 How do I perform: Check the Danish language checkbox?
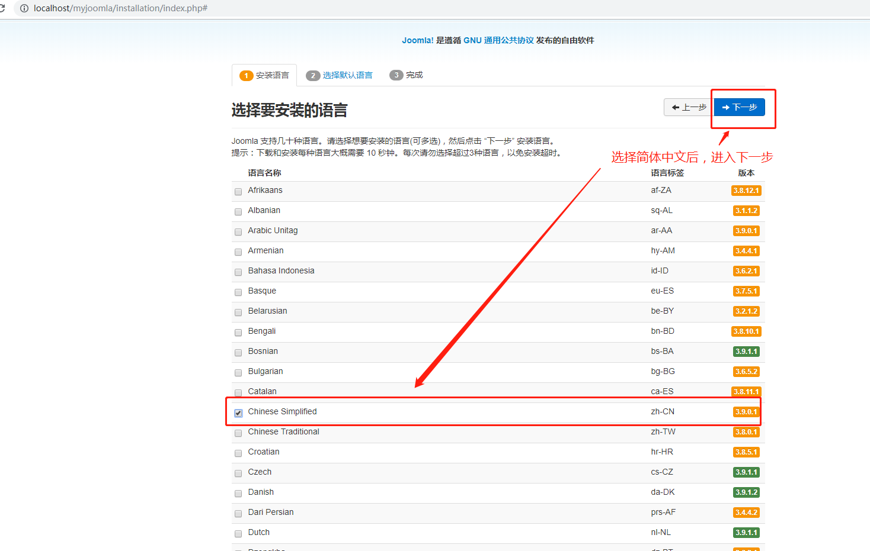coord(238,494)
